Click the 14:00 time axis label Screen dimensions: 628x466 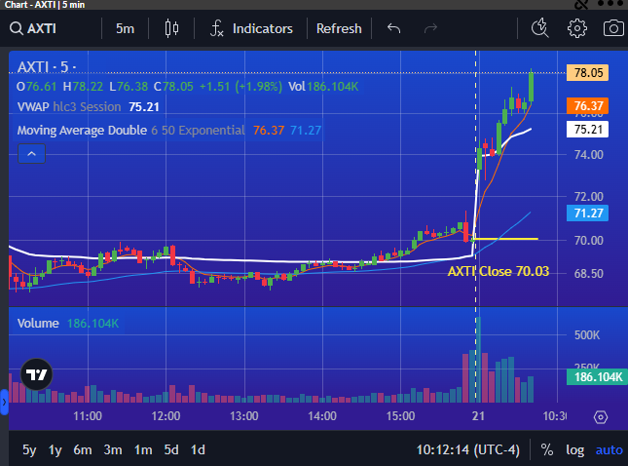click(322, 416)
